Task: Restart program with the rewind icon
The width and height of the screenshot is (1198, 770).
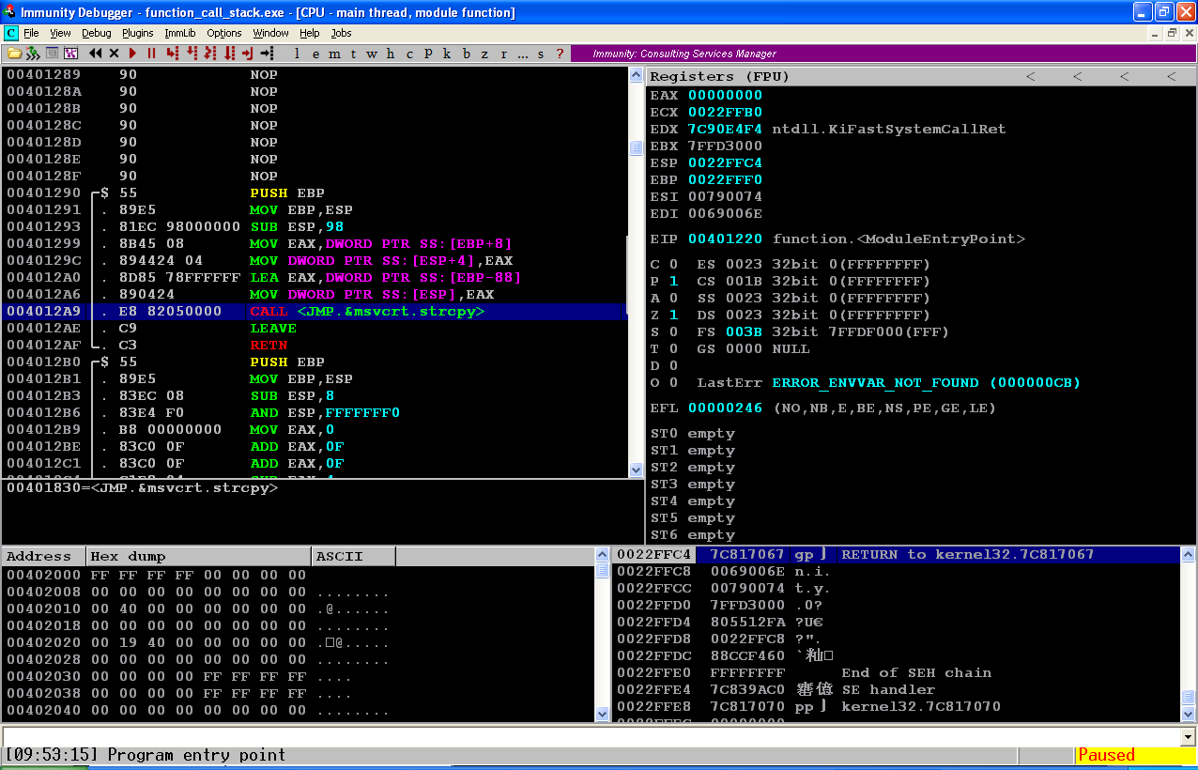Action: pyautogui.click(x=95, y=54)
